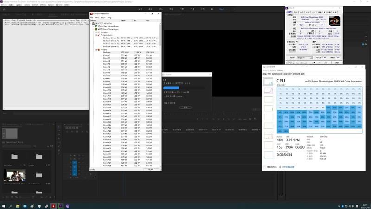Click the Max column header in HWMonitor

click(151, 20)
